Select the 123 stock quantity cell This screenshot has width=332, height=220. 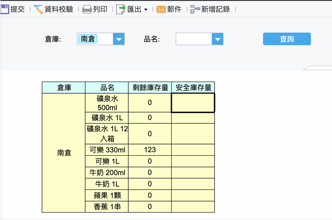150,150
